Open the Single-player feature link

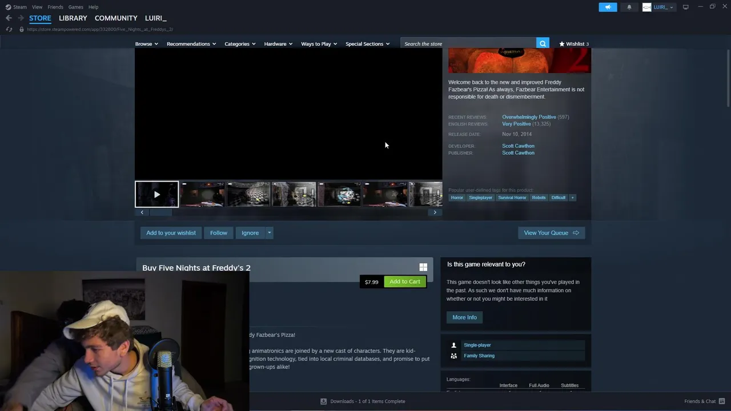tap(477, 345)
